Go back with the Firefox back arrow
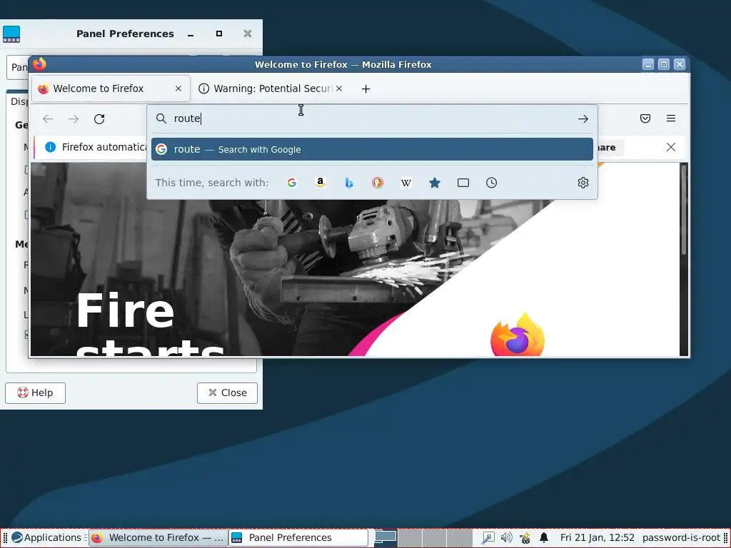 [48, 119]
